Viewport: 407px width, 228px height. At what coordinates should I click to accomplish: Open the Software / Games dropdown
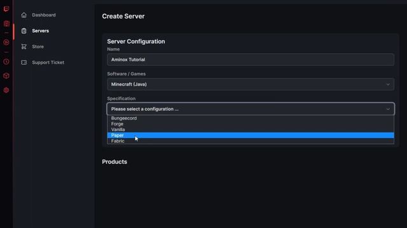pyautogui.click(x=251, y=84)
